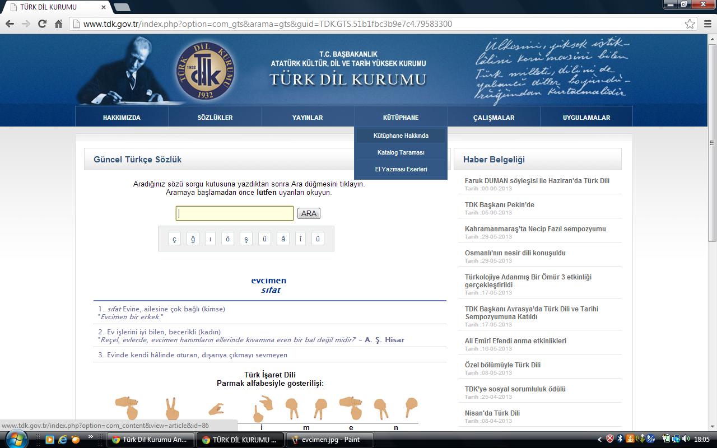Image resolution: width=717 pixels, height=448 pixels.
Task: Select El Yazması Eserleri submenu item
Action: pyautogui.click(x=401, y=169)
